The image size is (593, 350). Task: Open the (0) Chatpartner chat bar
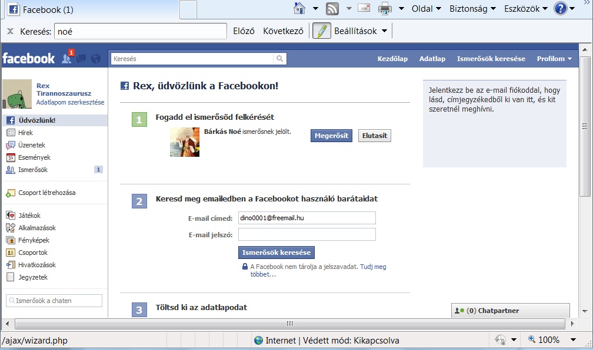(511, 310)
